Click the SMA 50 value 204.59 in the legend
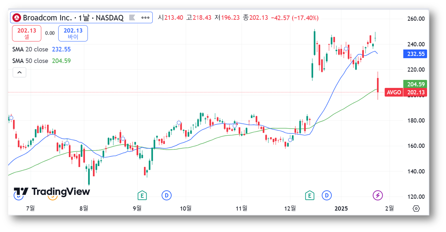The width and height of the screenshot is (446, 232). coord(61,61)
